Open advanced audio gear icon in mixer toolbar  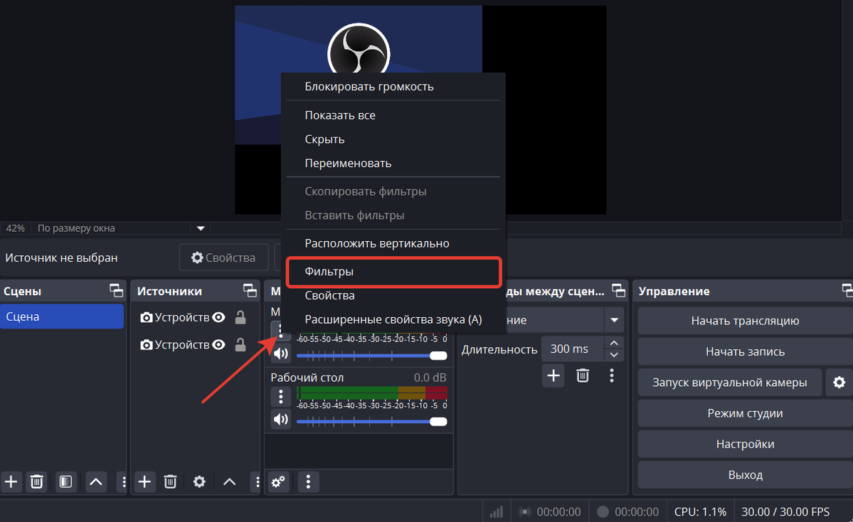(x=278, y=482)
